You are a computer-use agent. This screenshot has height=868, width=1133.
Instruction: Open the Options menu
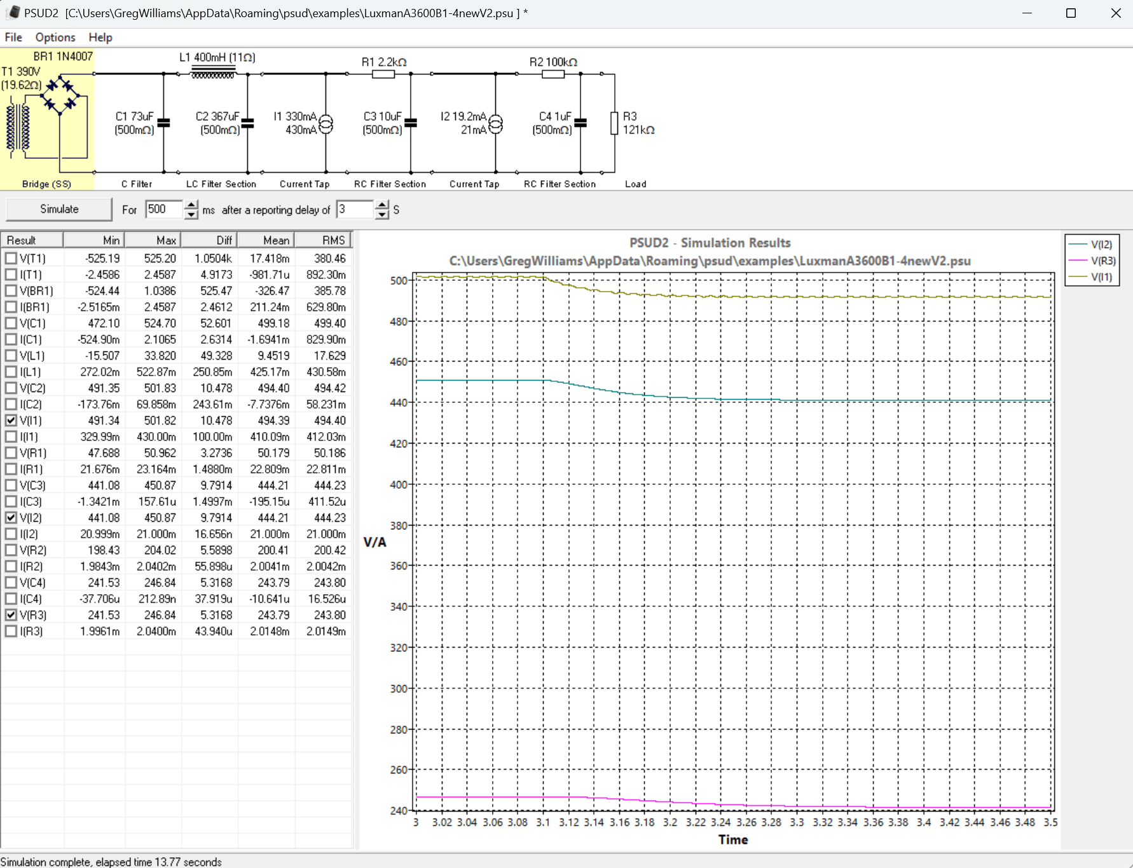coord(55,37)
